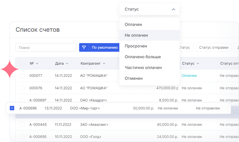
Task: Select the По умолчанию filter preset
Action: 104,48
